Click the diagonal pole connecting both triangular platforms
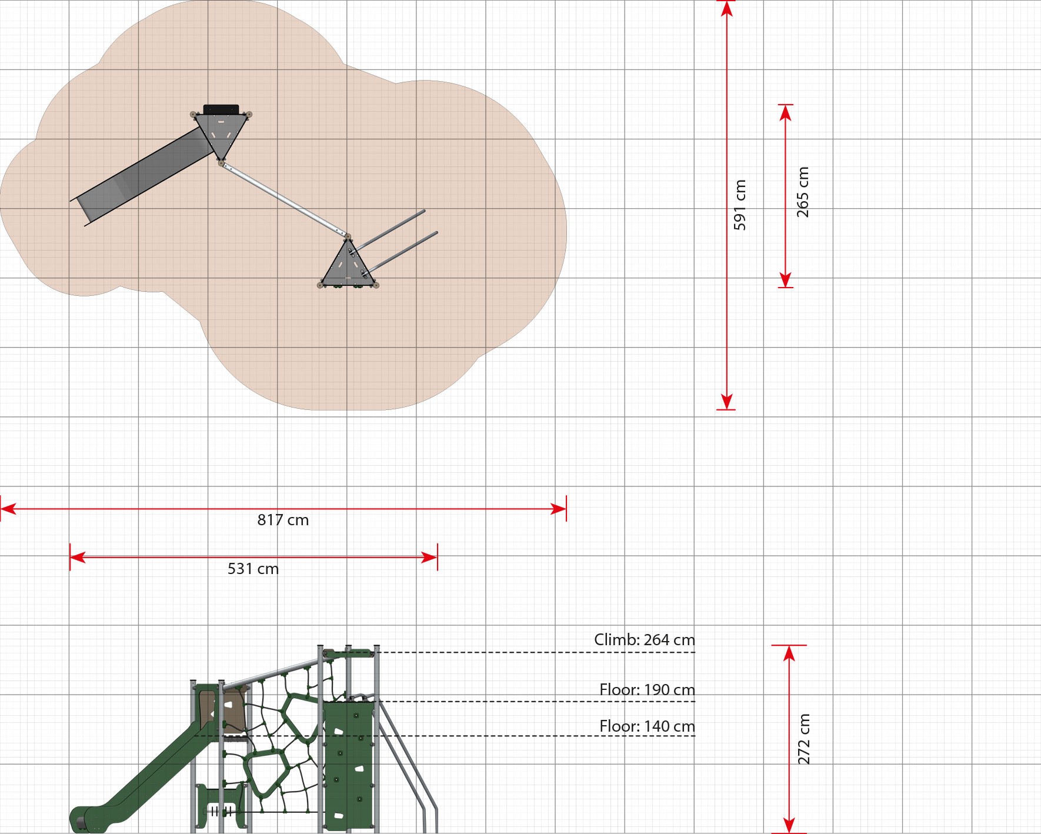Image resolution: width=1041 pixels, height=834 pixels. pyautogui.click(x=283, y=199)
